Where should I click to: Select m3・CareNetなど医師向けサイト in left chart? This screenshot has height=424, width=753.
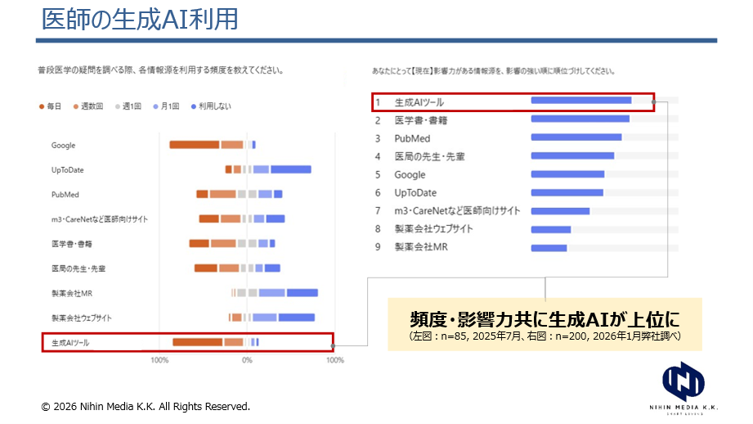pyautogui.click(x=100, y=219)
